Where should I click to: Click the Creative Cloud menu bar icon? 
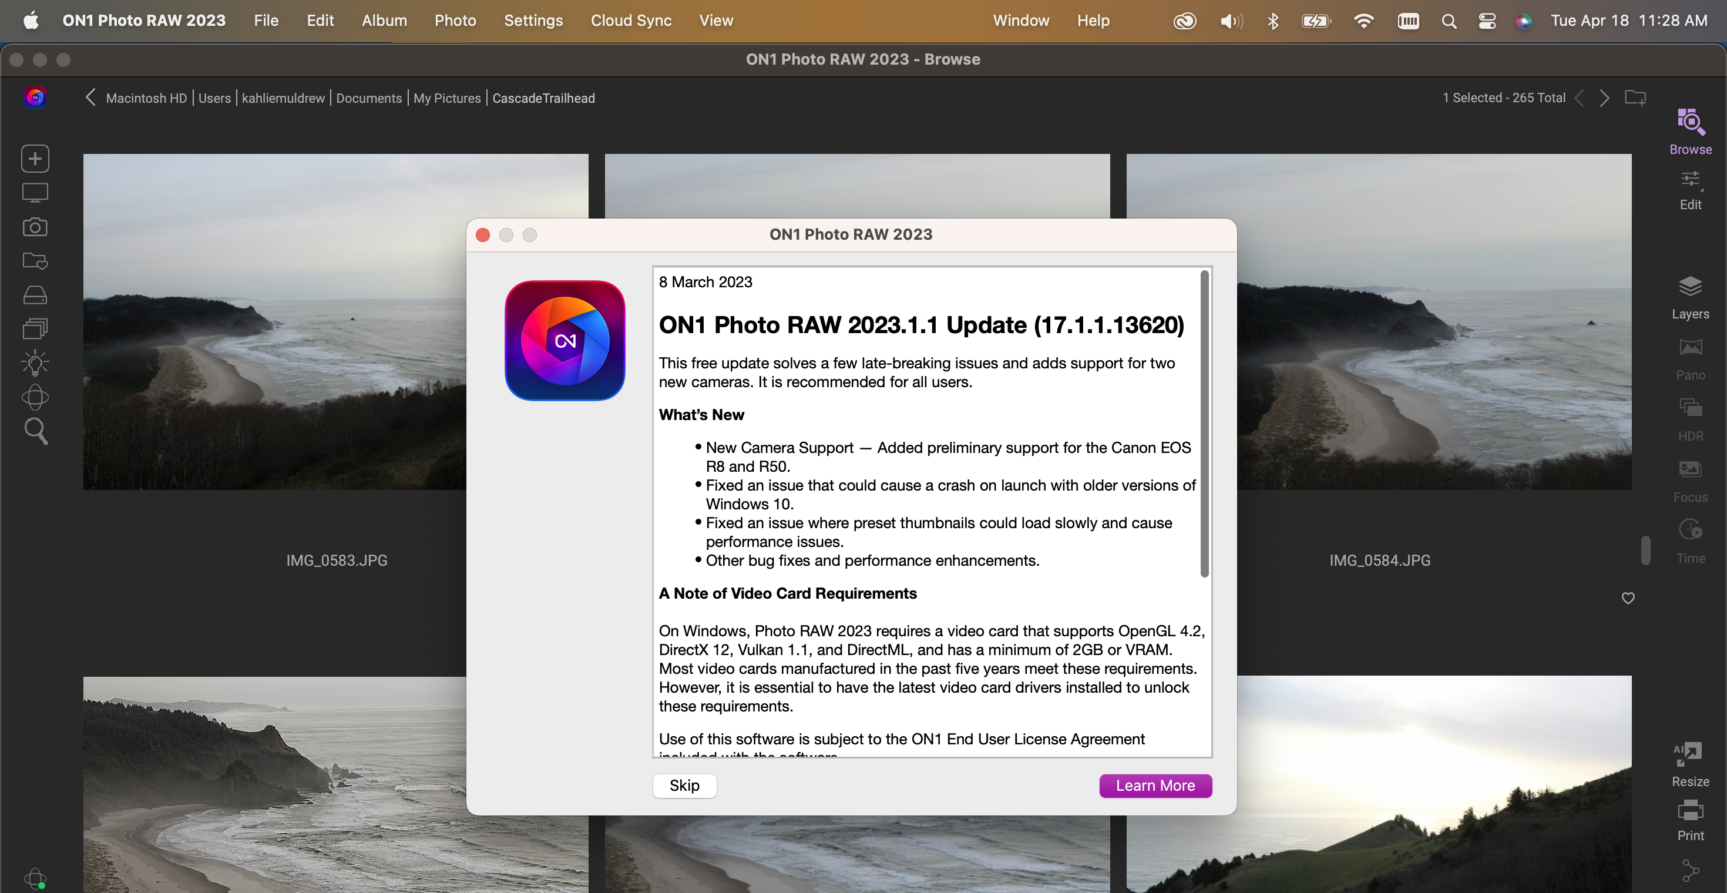tap(1185, 21)
